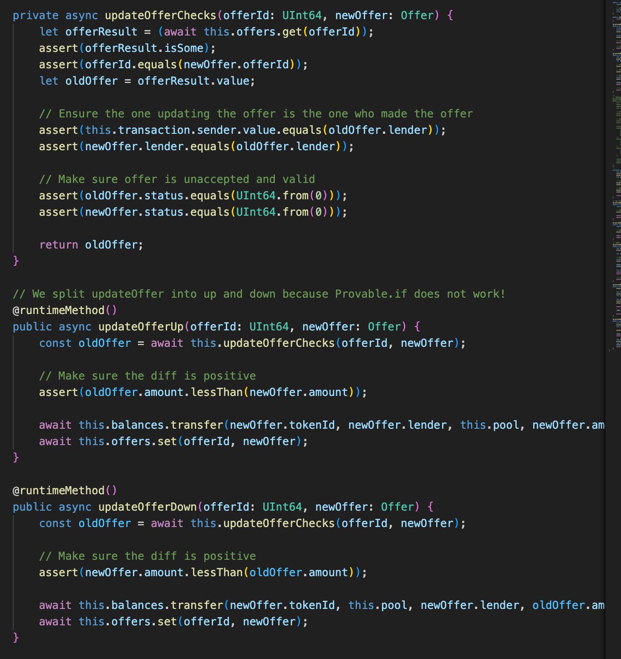This screenshot has height=659, width=621.
Task: Click the closing brace of updateOfferUp
Action: pos(16,457)
